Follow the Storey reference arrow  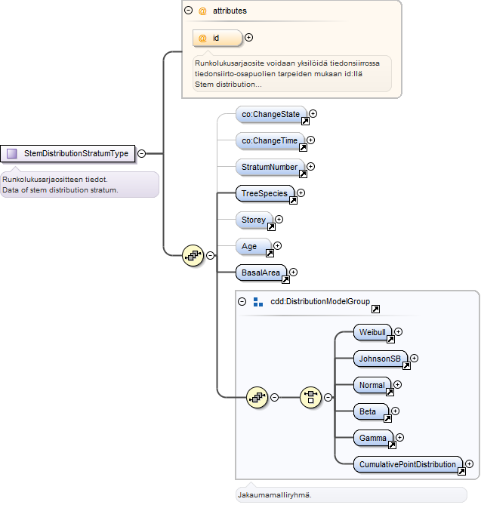pos(271,226)
